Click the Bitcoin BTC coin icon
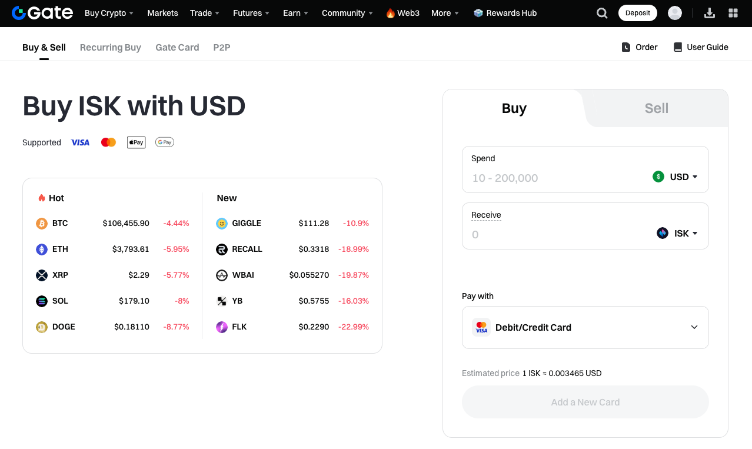The height and width of the screenshot is (449, 752). 42,224
